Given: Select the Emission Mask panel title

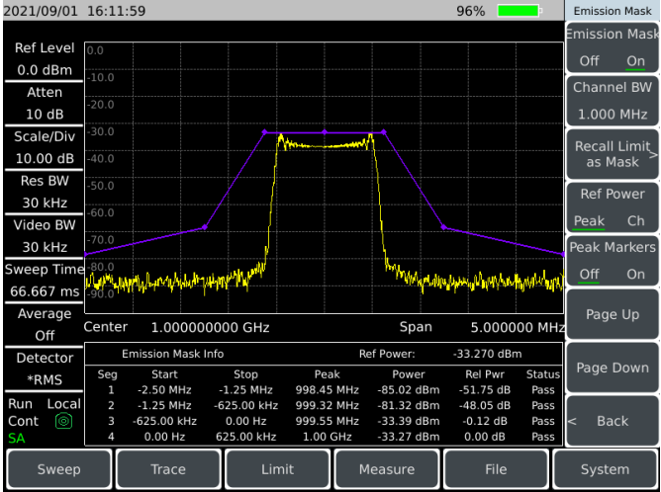Looking at the screenshot, I should (x=613, y=11).
